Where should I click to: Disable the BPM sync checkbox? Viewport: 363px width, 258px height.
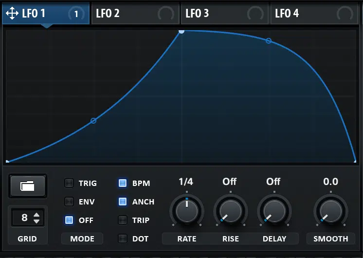pyautogui.click(x=123, y=183)
